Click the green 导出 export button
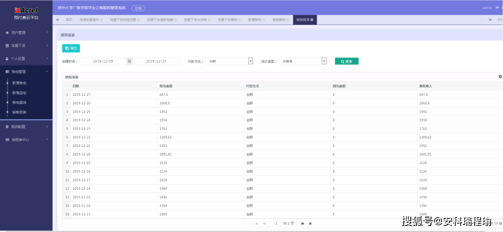 click(x=71, y=48)
